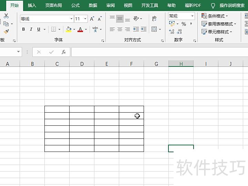The image size is (248, 186).
Task: Toggle middle vertical alignment
Action: click(x=120, y=19)
